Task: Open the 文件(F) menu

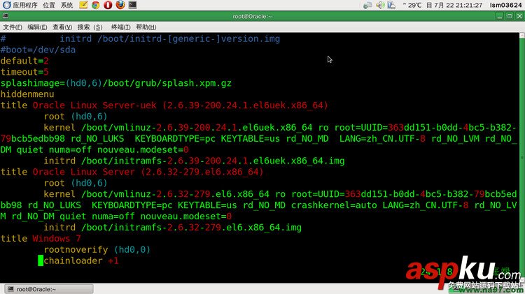Action: 13,27
